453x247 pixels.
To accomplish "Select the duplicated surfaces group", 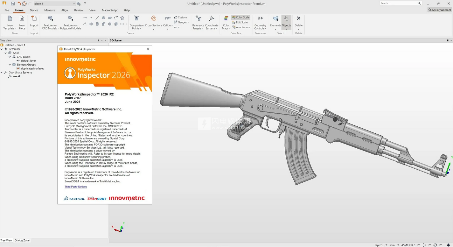I will pos(32,68).
